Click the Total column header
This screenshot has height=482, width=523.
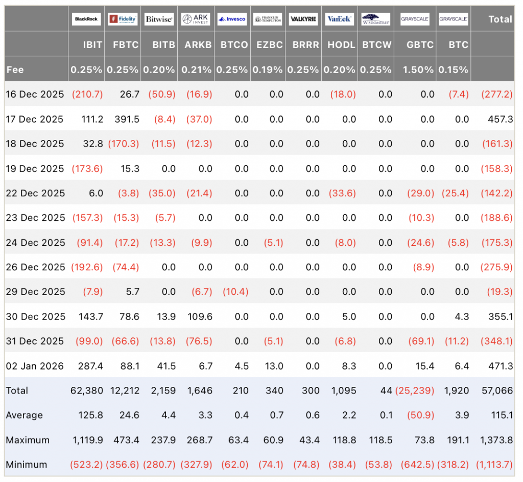coord(500,19)
